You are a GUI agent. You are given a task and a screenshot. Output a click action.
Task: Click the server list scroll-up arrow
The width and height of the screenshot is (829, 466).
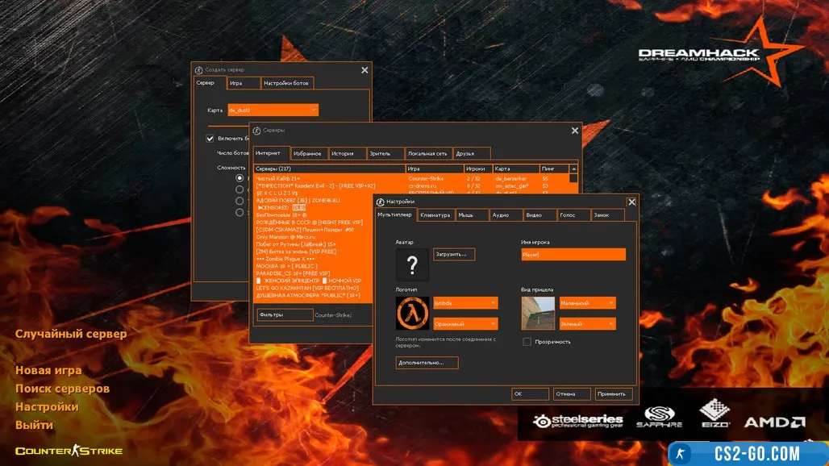pyautogui.click(x=573, y=169)
